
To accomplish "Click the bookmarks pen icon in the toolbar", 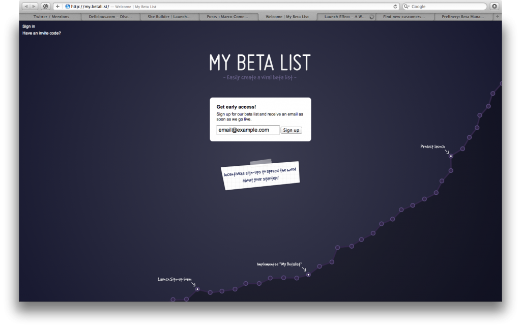I will tap(45, 7).
